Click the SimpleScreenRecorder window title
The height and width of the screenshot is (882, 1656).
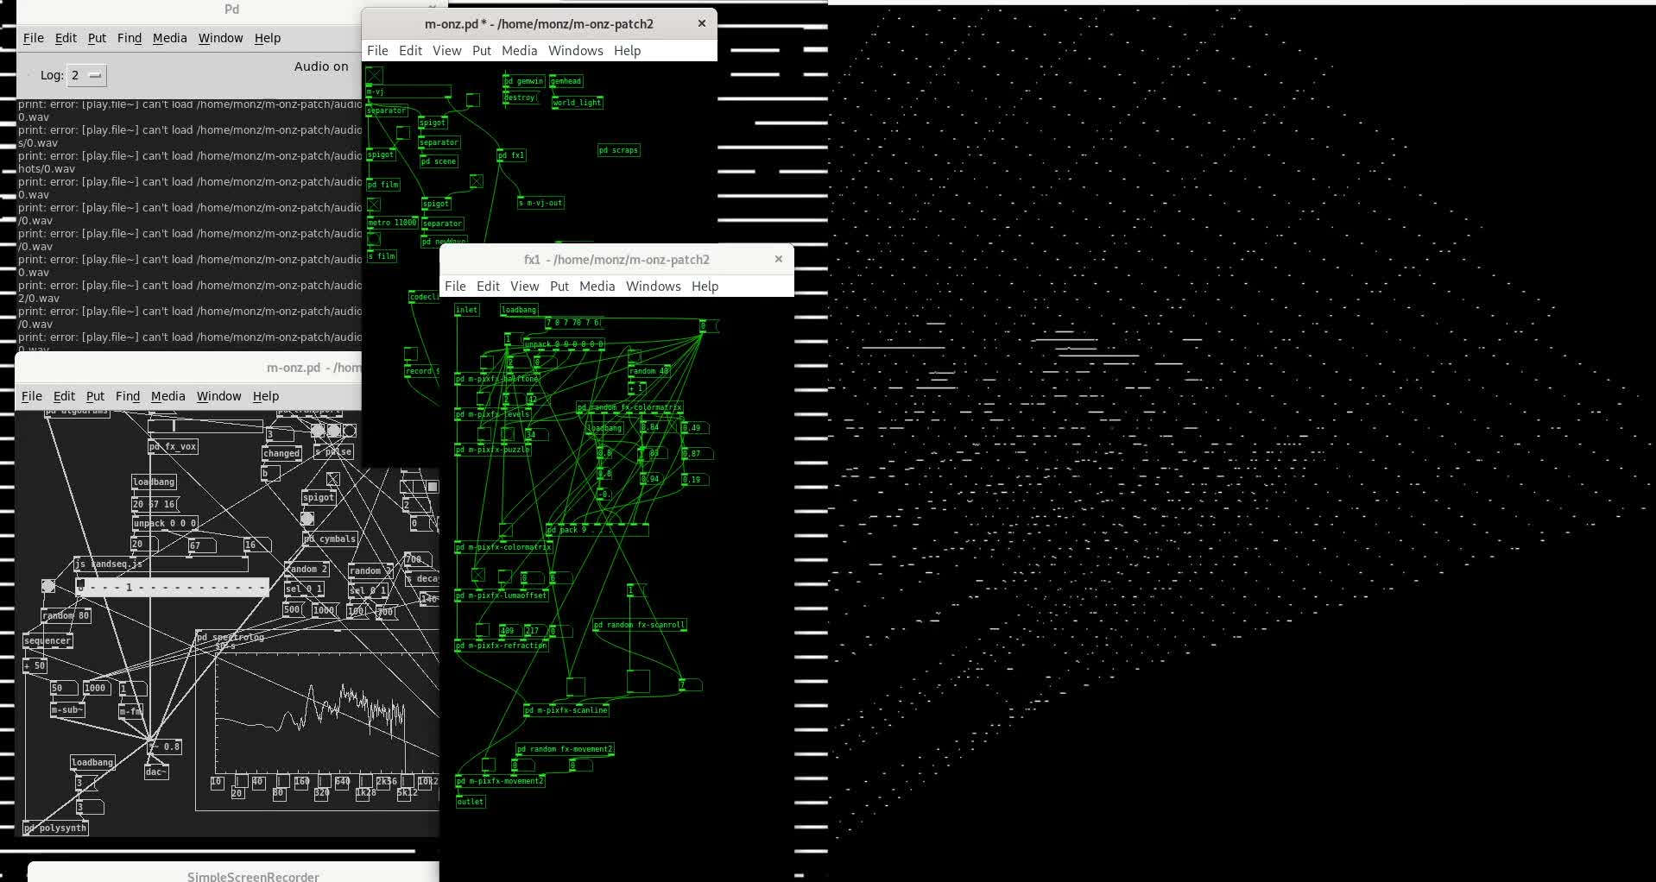(253, 875)
